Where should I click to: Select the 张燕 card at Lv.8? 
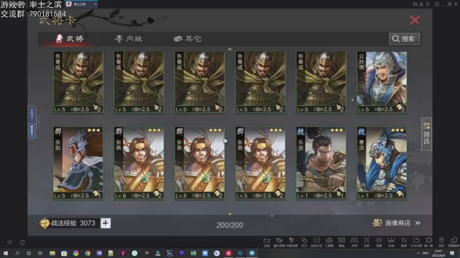click(x=139, y=163)
